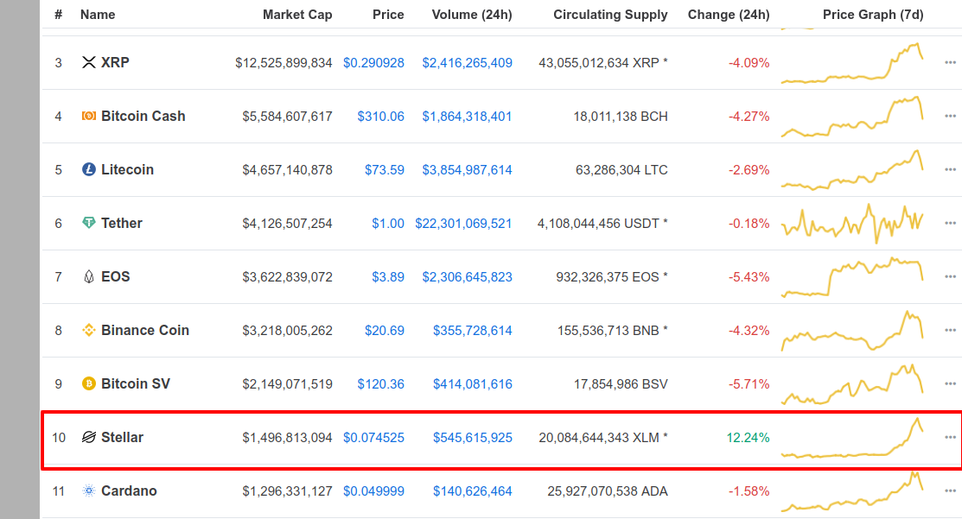Screen dimensions: 962x519
Task: Sort the table by Name column
Action: [98, 15]
